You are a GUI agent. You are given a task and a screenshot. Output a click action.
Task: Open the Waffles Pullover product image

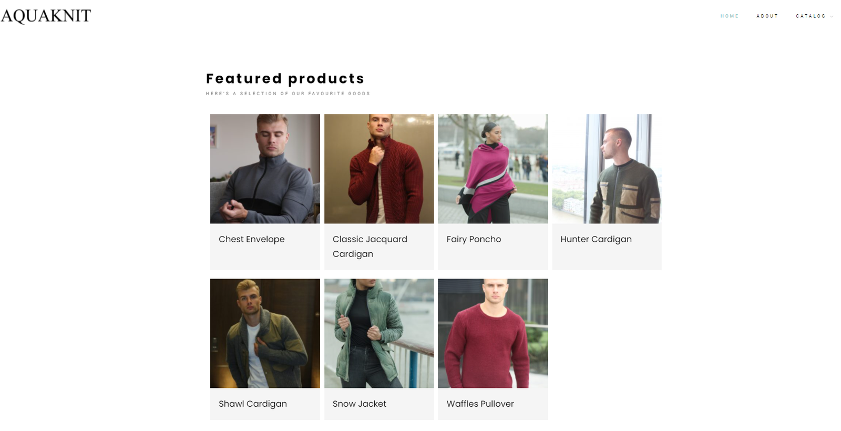point(493,333)
